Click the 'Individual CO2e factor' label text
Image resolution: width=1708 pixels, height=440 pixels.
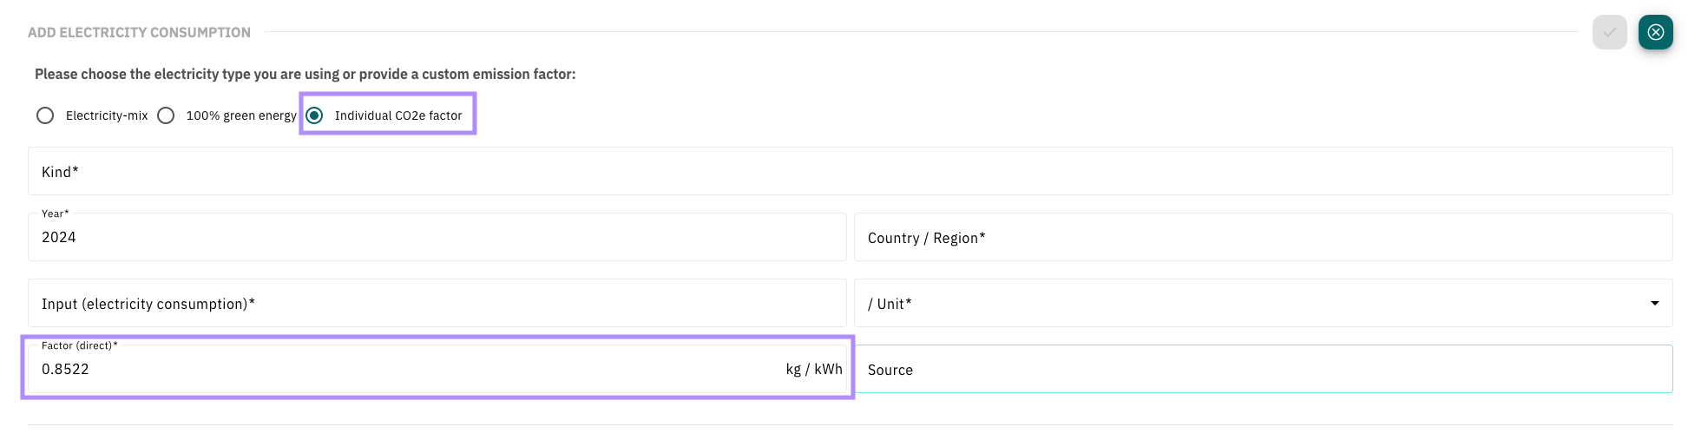click(398, 115)
